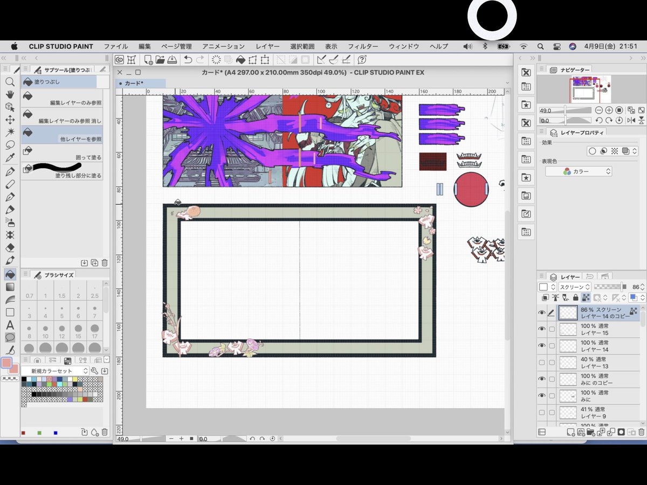Image resolution: width=647 pixels, height=485 pixels.
Task: Open the layer opacity stepper next to 86
Action: (643, 287)
